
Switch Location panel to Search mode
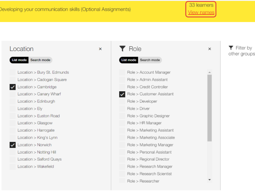click(40, 60)
